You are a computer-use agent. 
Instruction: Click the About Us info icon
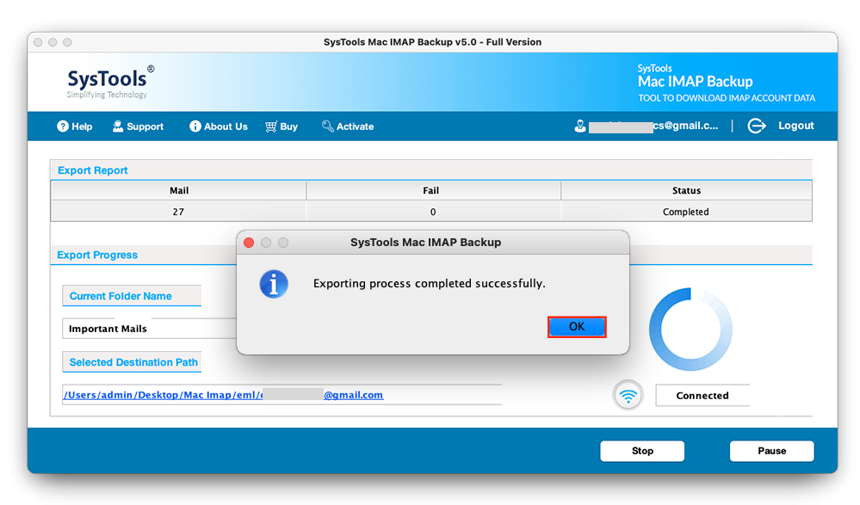point(195,126)
